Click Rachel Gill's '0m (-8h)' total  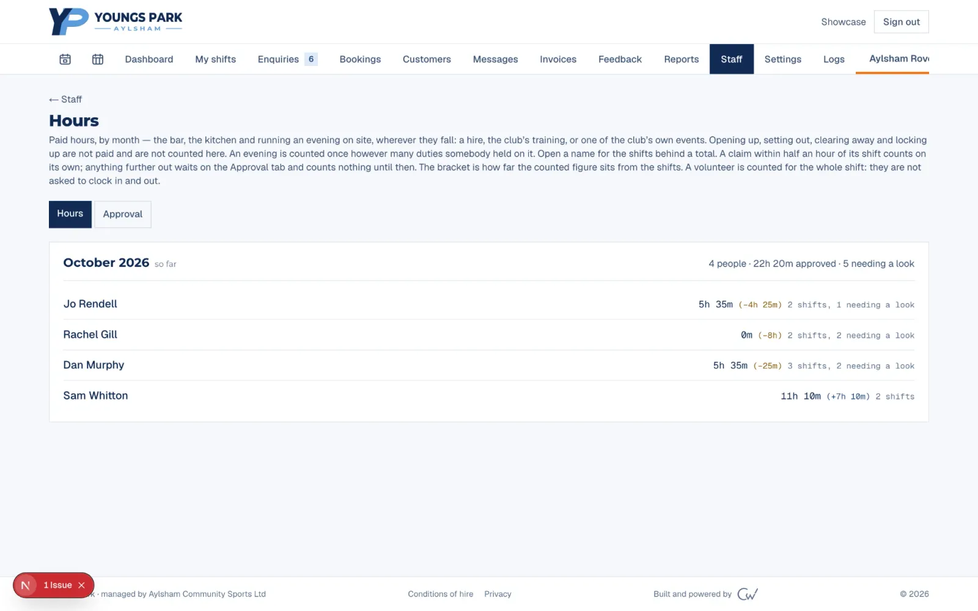point(761,335)
